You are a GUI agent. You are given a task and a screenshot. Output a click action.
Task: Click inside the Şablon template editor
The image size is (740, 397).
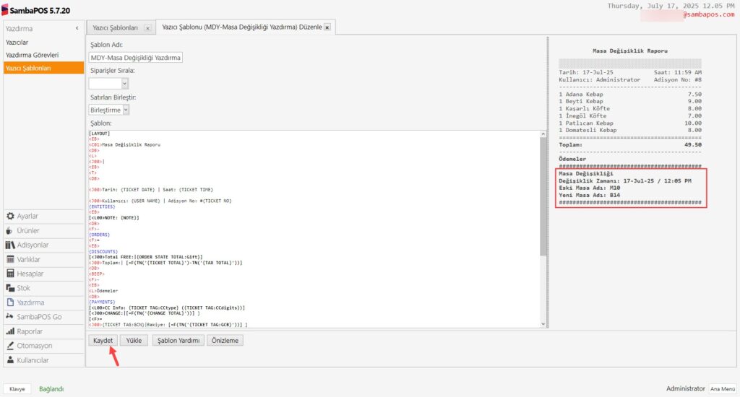(x=314, y=229)
